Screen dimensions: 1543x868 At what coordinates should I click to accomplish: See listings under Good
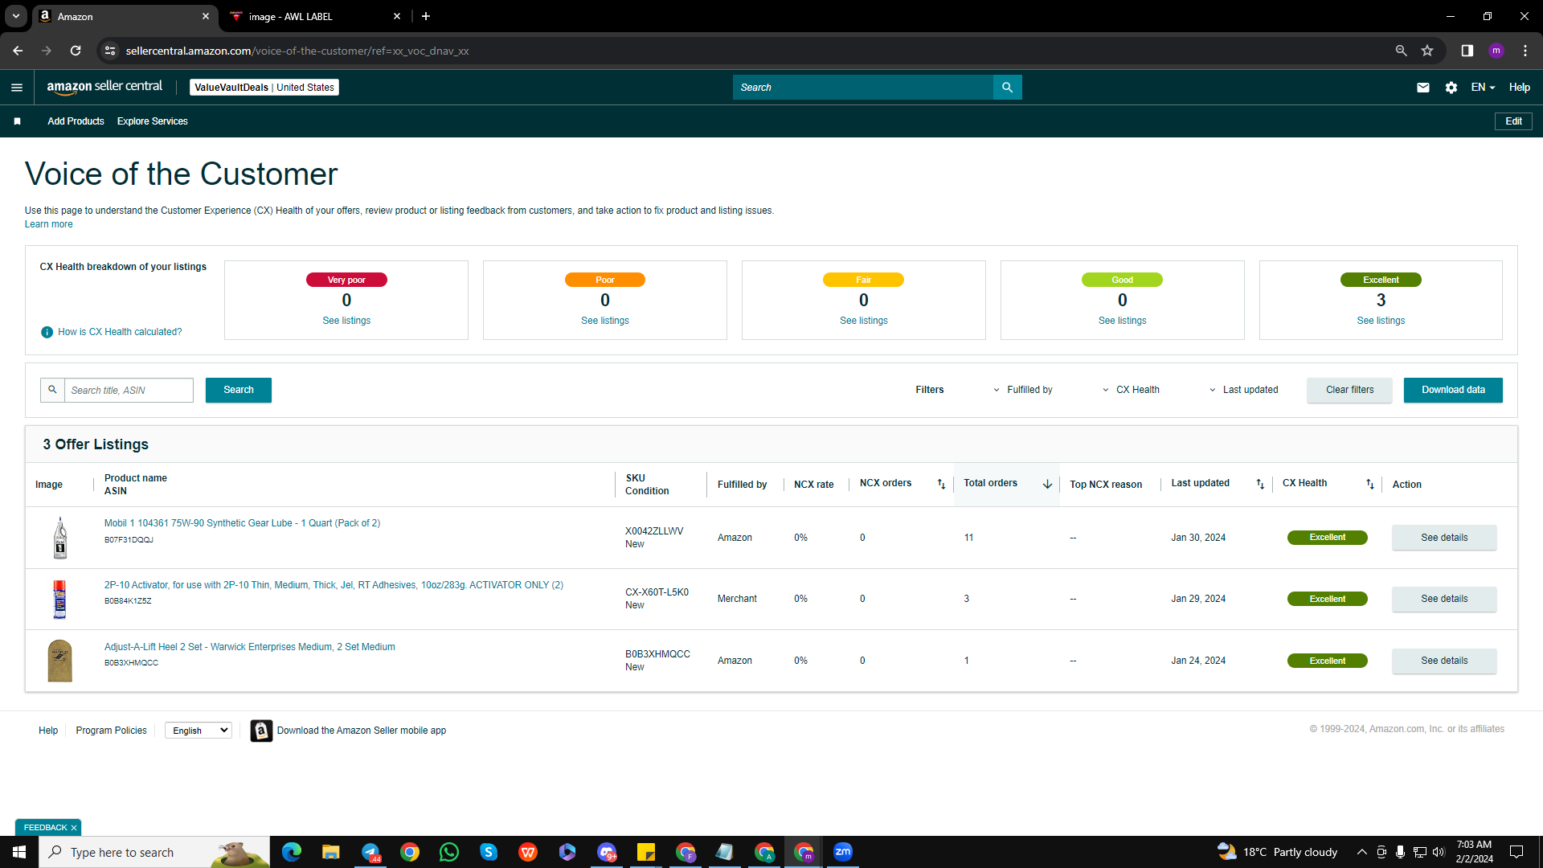1122,321
